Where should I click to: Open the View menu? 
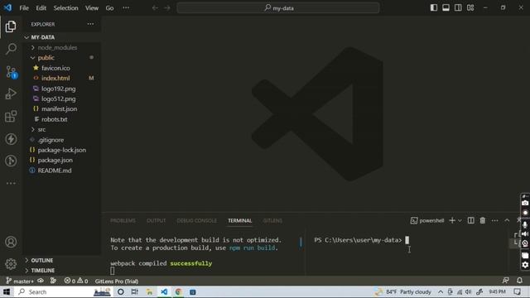(x=92, y=7)
